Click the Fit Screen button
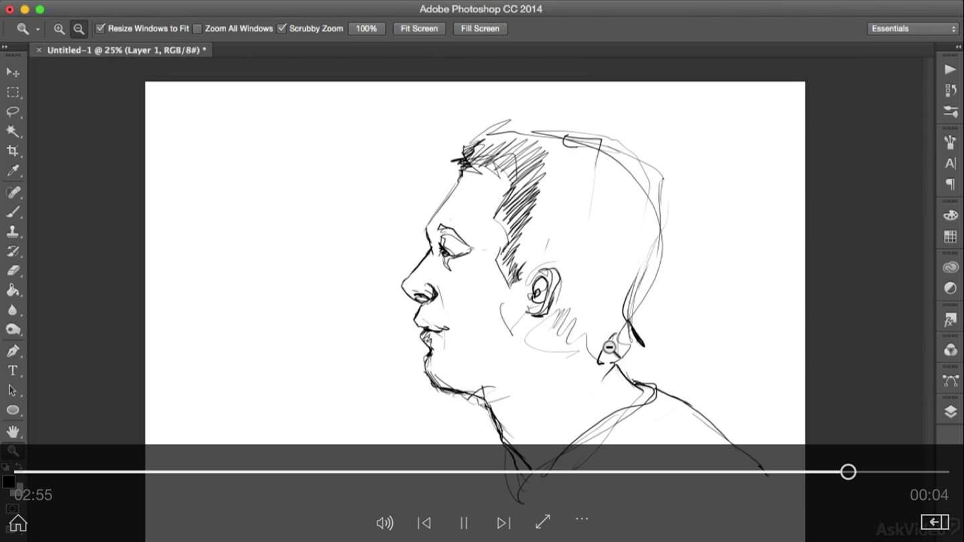Viewport: 964px width, 542px height. click(x=419, y=29)
